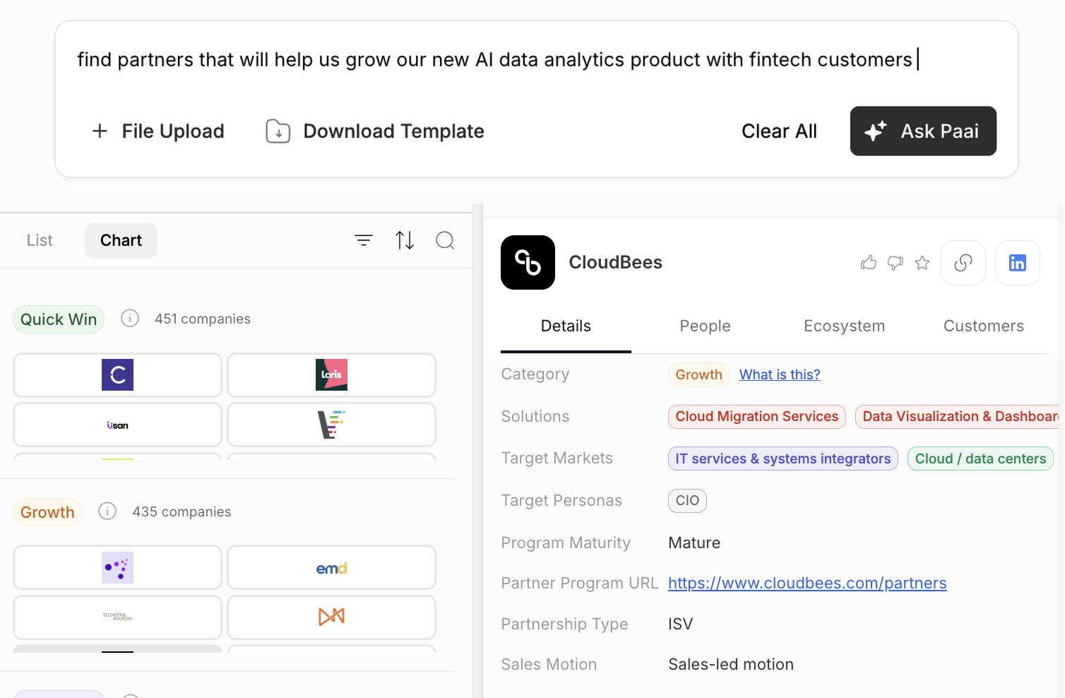Image resolution: width=1065 pixels, height=698 pixels.
Task: Click the File Upload button
Action: click(158, 131)
